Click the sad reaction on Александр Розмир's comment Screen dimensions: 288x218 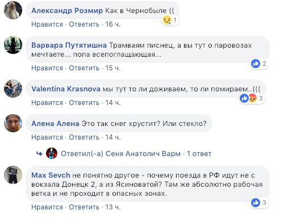coord(167,20)
